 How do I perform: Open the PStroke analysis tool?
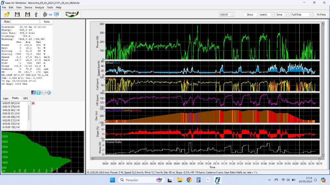pyautogui.click(x=72, y=14)
